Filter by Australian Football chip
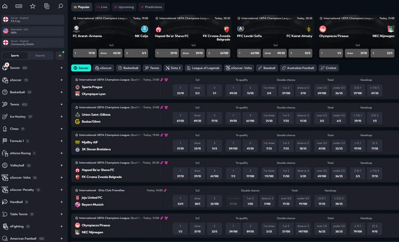This screenshot has height=242, width=399. pos(298,68)
